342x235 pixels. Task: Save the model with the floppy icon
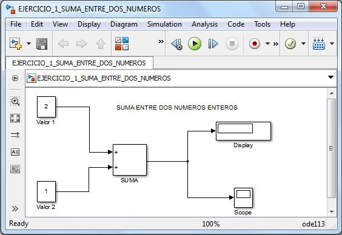click(42, 44)
